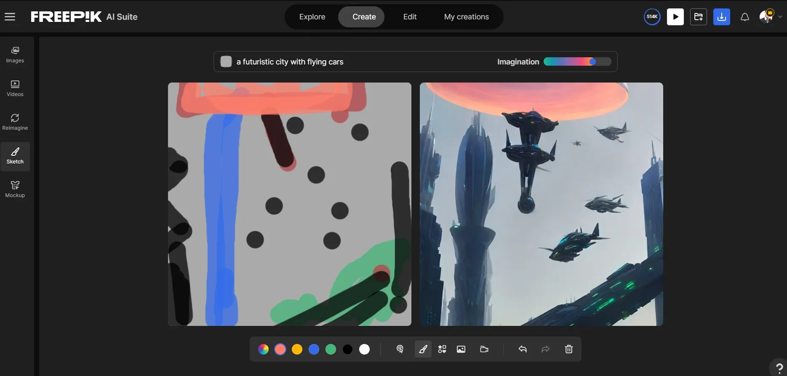
Task: Select the brush drawing tool
Action: click(423, 349)
